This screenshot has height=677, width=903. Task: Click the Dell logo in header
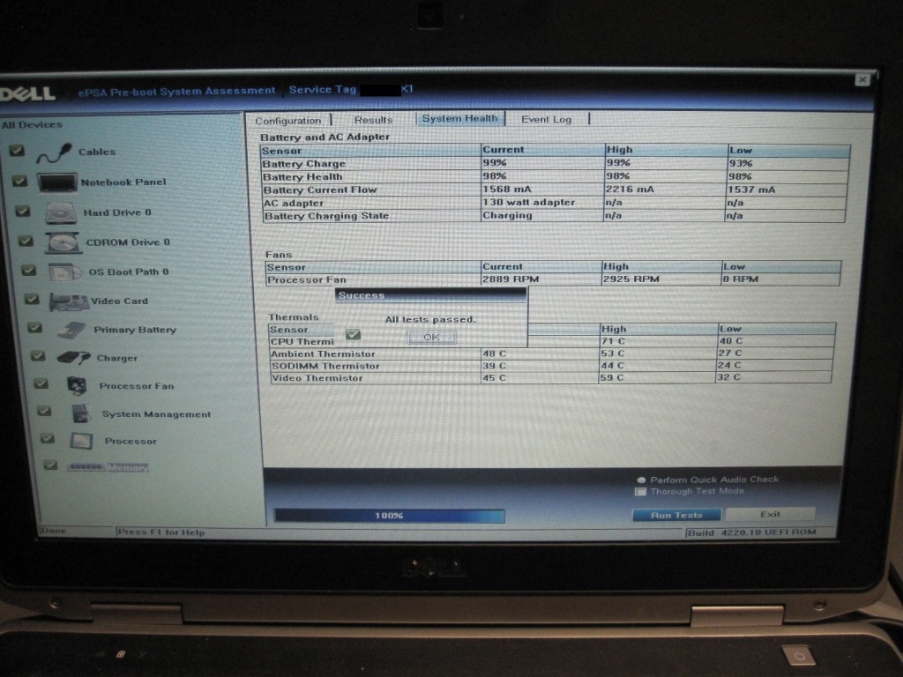27,93
